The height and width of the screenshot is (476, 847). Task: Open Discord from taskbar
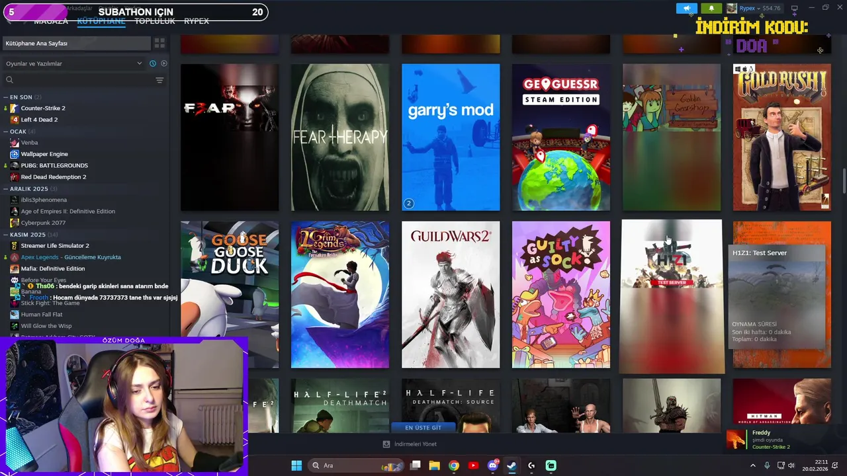[x=492, y=465]
